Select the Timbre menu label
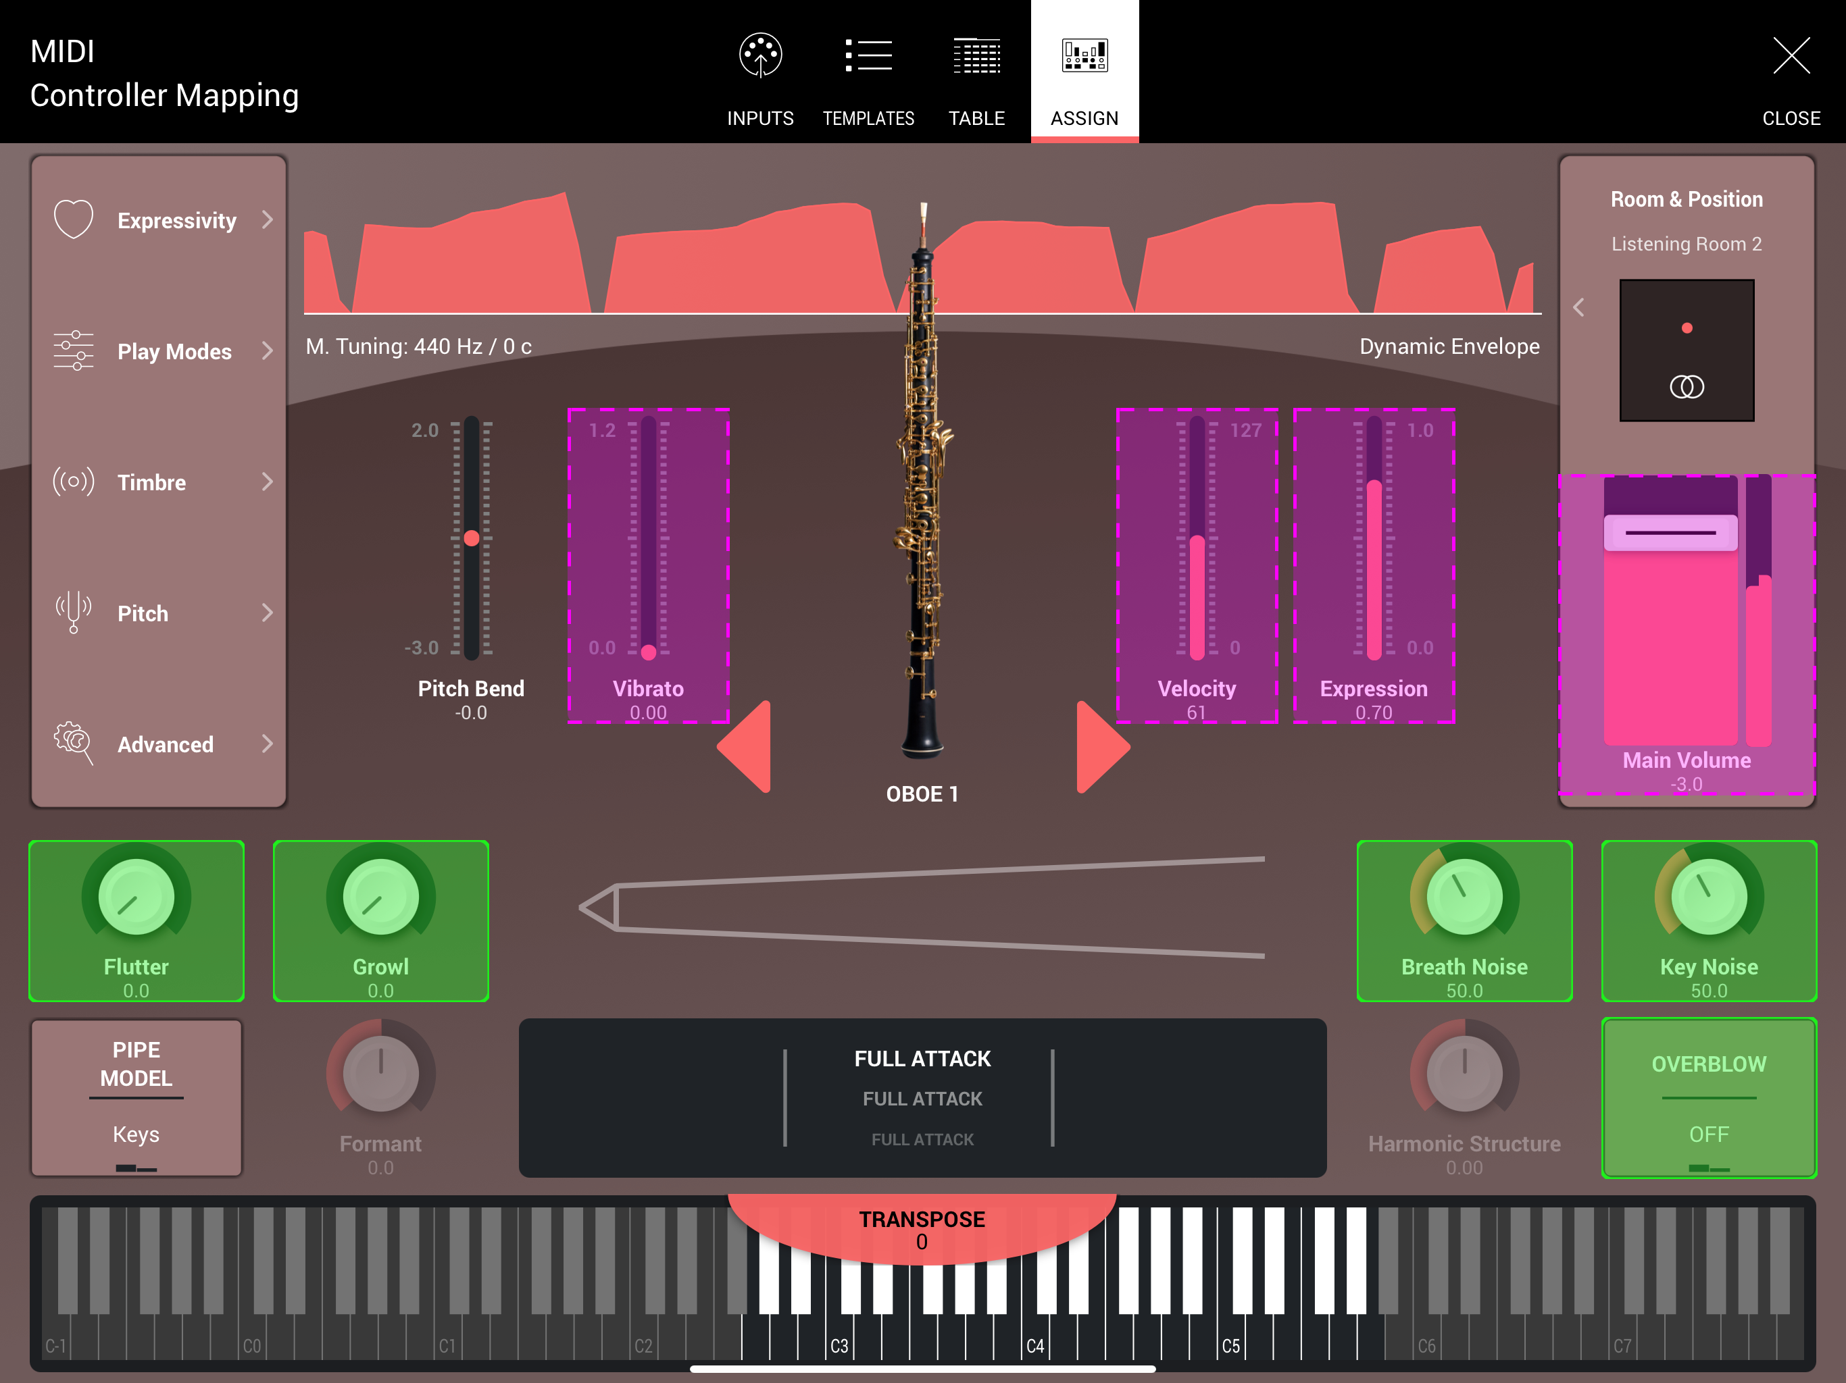The height and width of the screenshot is (1383, 1846). tap(152, 483)
